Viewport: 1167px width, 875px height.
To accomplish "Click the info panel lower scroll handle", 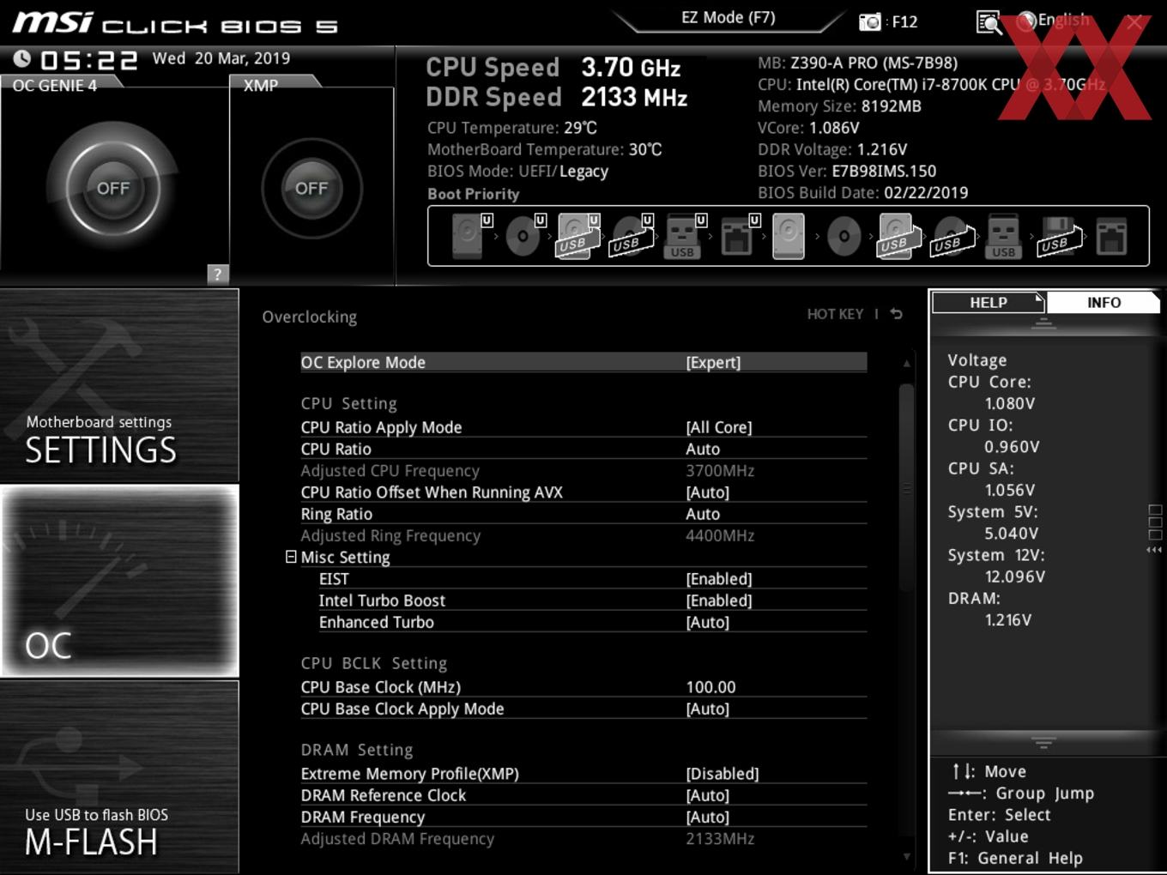I will (1043, 743).
